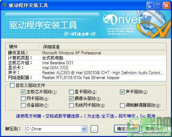This screenshot has height=137, width=172.
Task: Select 设备驱动(7) checkbox
Action: coord(23,105)
